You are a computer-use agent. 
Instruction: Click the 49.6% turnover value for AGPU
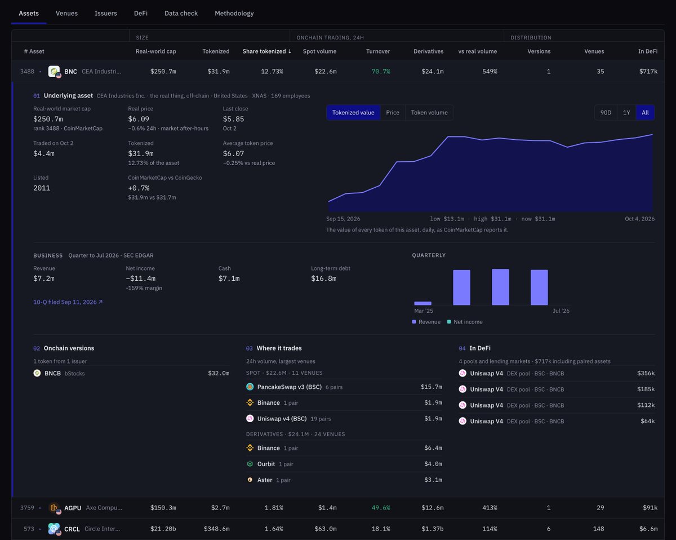(x=381, y=508)
